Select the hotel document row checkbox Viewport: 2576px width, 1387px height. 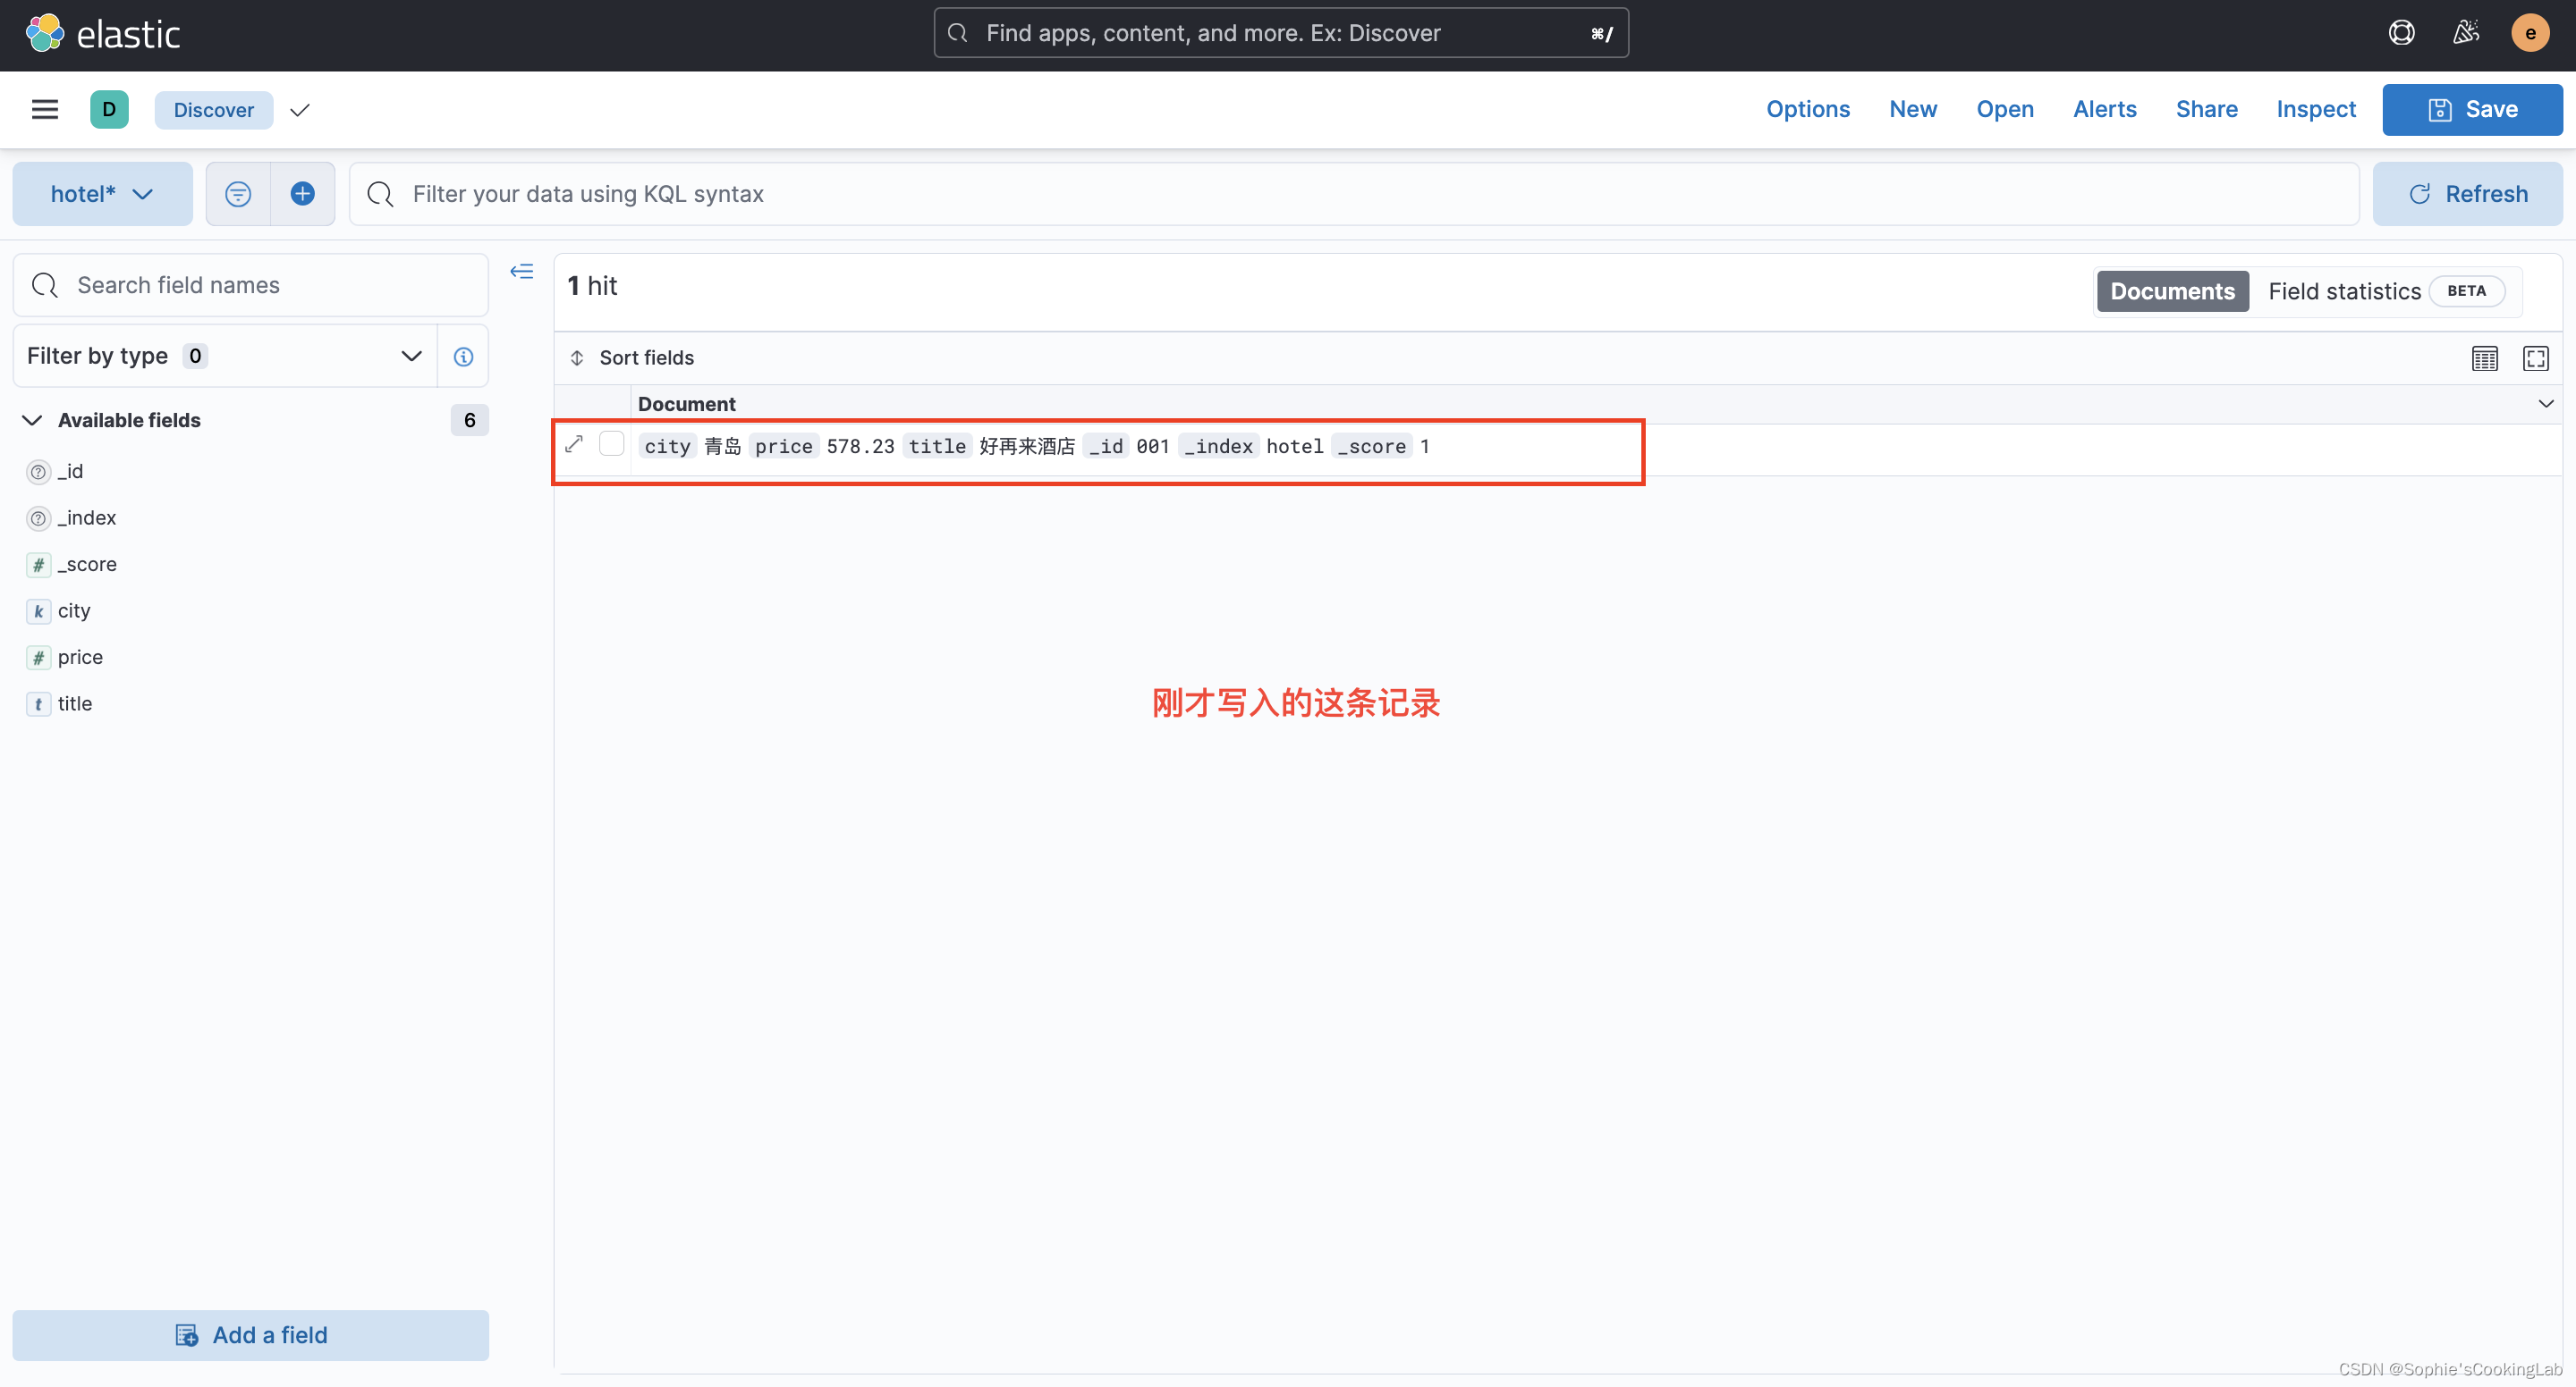tap(611, 443)
